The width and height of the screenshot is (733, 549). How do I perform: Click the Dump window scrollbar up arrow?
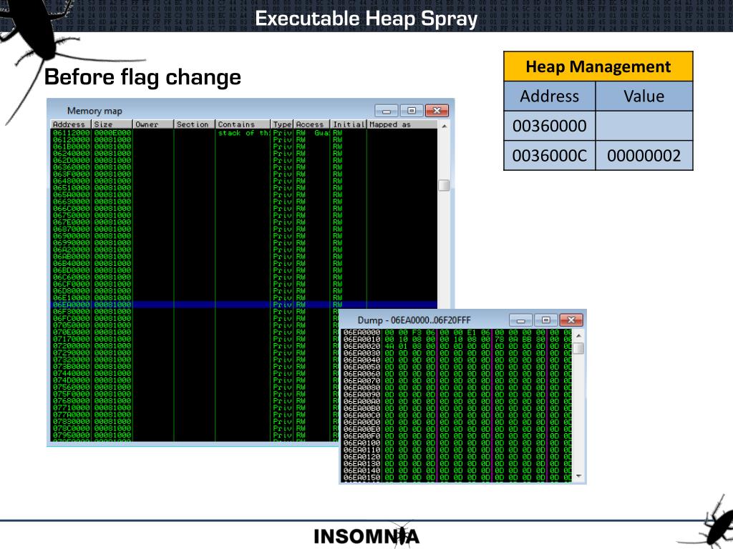578,336
